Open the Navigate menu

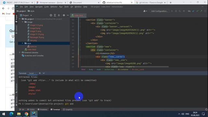pyautogui.click(x=39, y=6)
